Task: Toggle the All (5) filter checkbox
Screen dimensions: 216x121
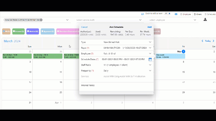Action: pos(4,31)
